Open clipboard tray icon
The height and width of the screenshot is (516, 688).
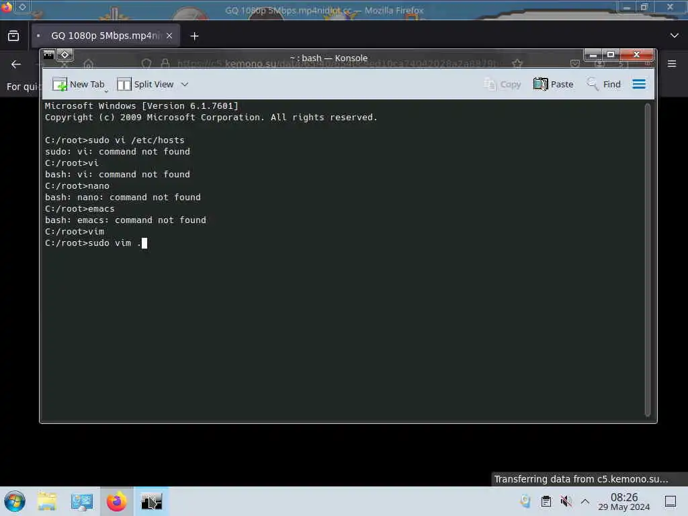(x=546, y=501)
